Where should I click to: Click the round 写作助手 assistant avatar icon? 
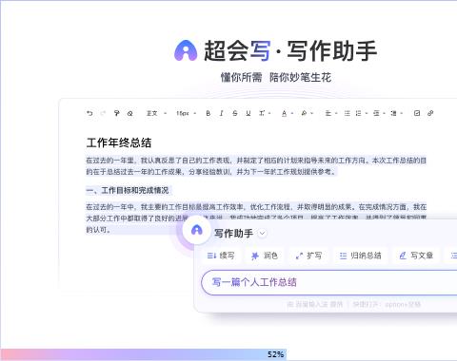(x=197, y=230)
